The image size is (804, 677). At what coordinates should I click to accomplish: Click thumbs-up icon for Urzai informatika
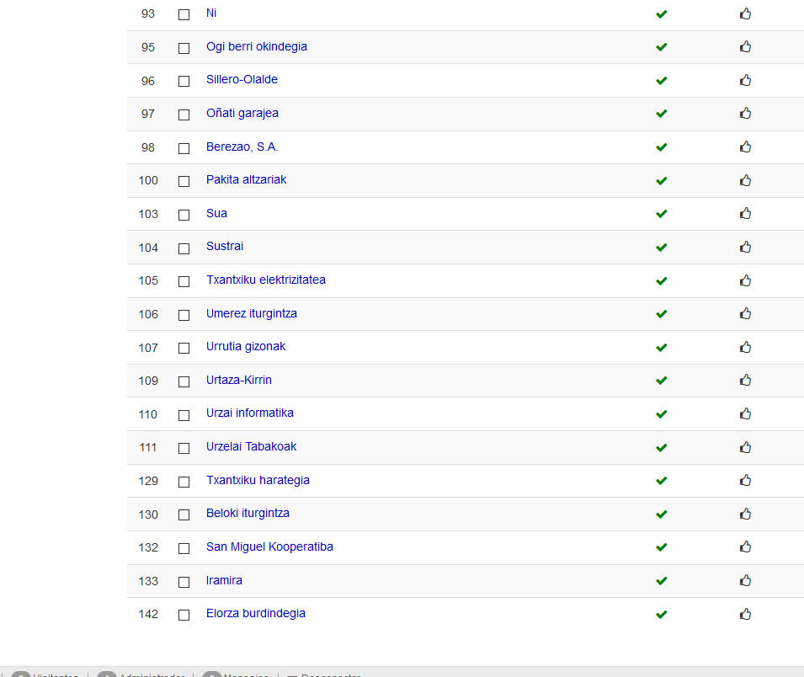(746, 413)
